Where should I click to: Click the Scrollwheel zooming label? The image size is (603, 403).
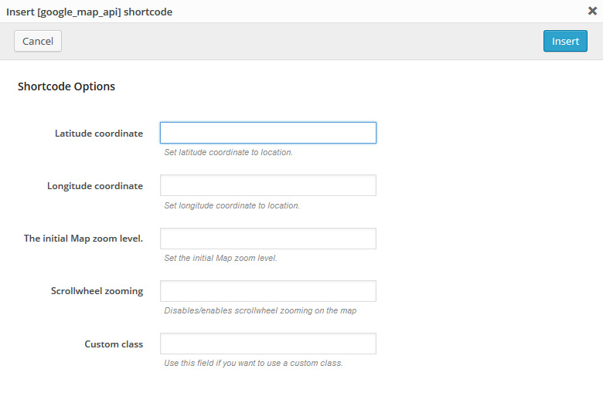click(97, 291)
